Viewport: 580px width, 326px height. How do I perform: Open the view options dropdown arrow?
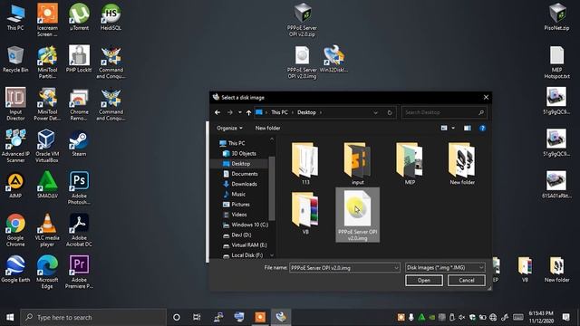[453, 128]
